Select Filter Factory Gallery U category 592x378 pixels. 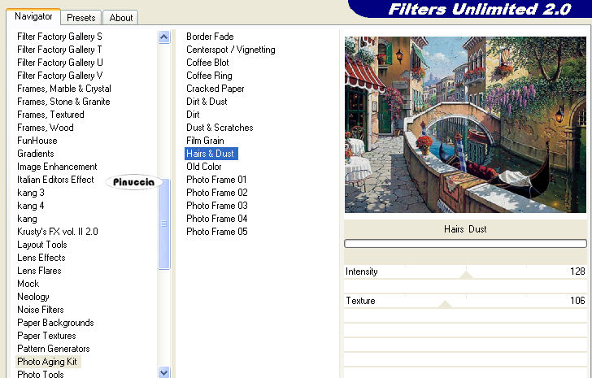click(60, 63)
